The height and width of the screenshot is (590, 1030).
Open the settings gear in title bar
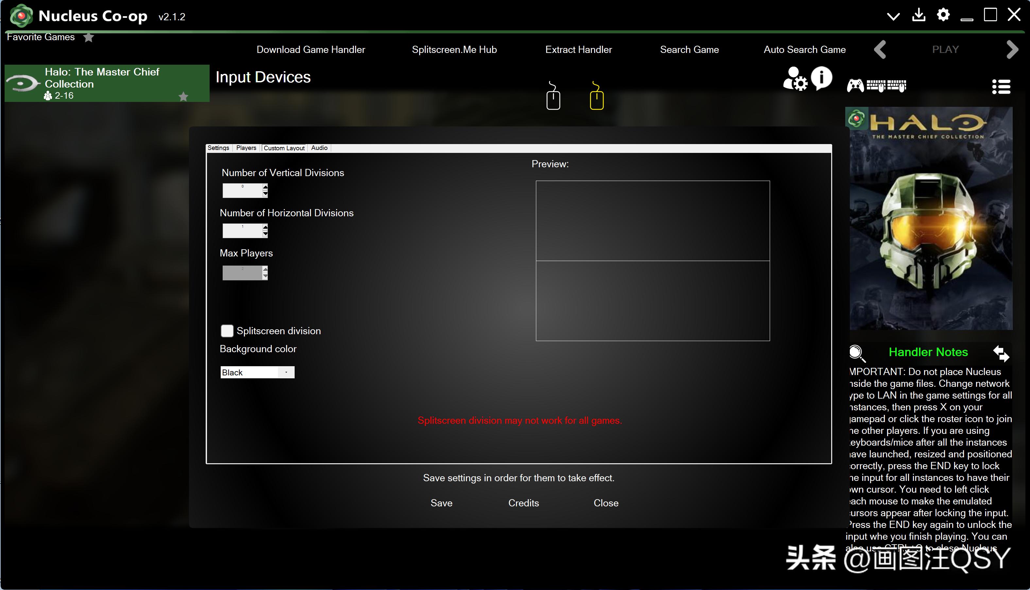tap(943, 15)
